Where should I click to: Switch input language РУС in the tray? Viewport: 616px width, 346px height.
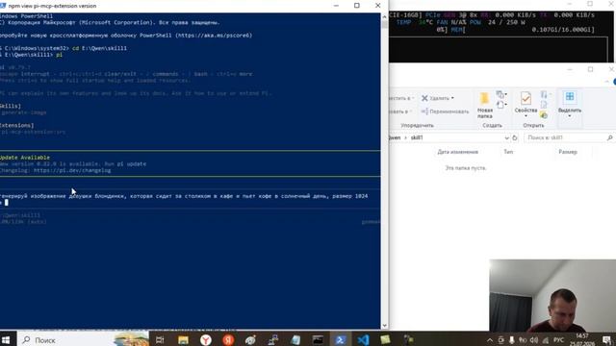[558, 340]
